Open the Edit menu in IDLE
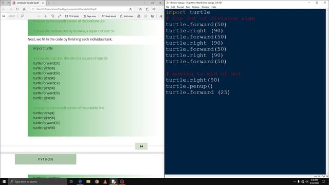 point(173,7)
